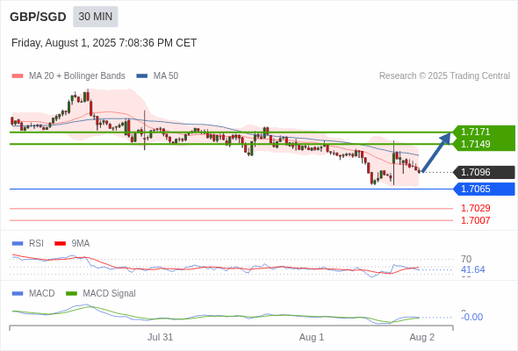Select the 1.7171 resistance price tag
This screenshot has width=518, height=351.
[484, 132]
